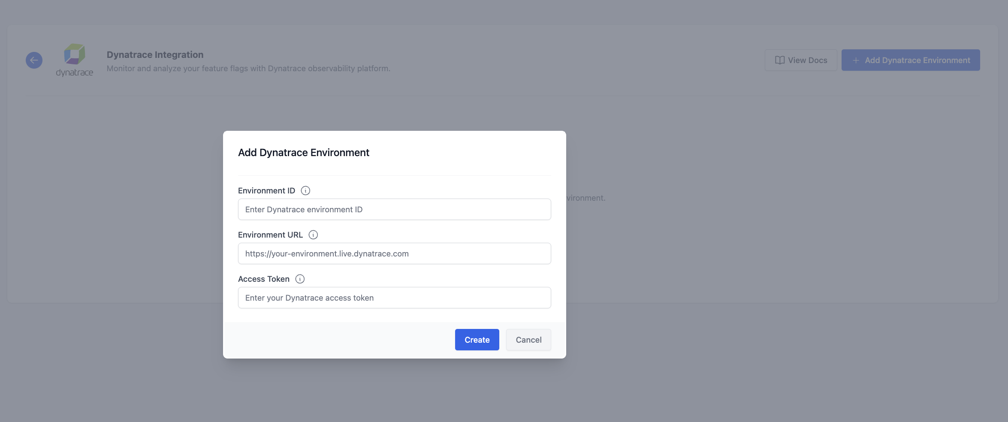Click the Environment URL field label
The width and height of the screenshot is (1008, 422).
point(270,235)
